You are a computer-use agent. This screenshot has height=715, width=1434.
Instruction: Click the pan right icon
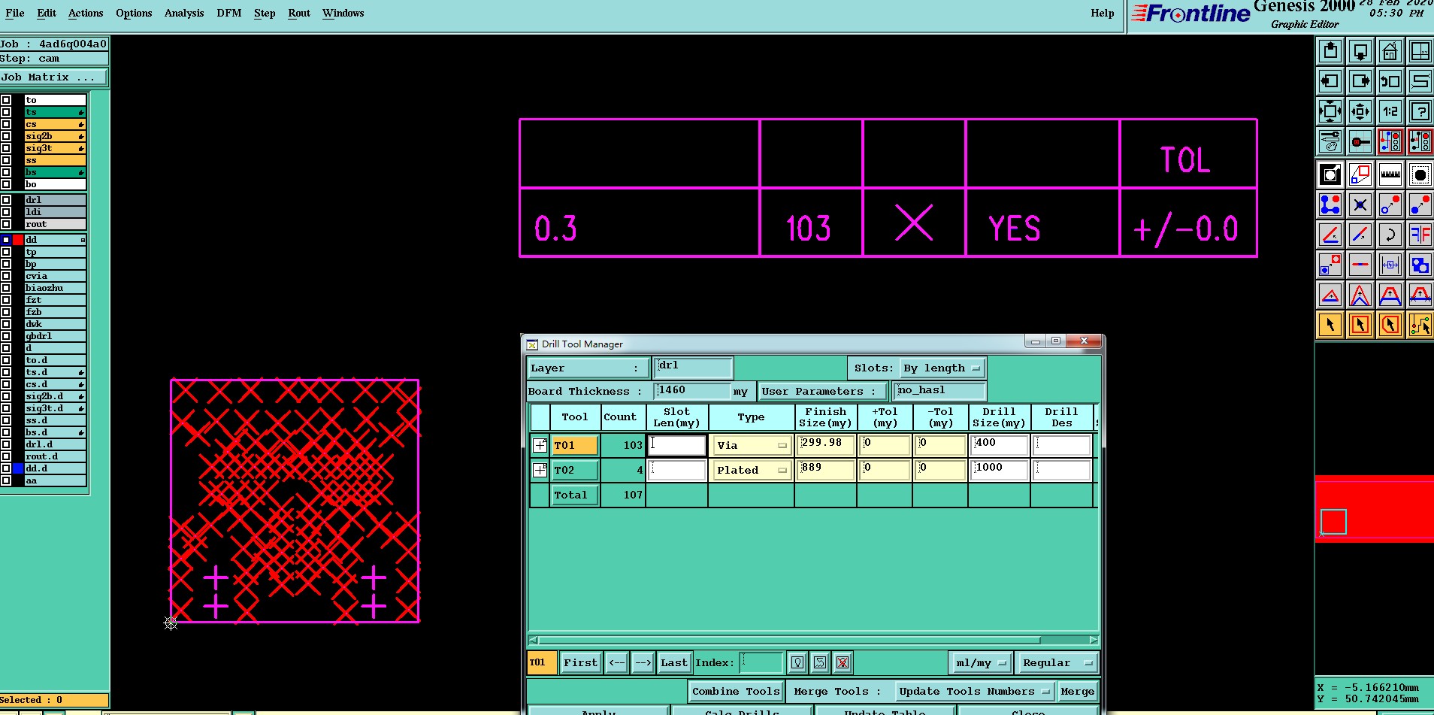pyautogui.click(x=1360, y=81)
